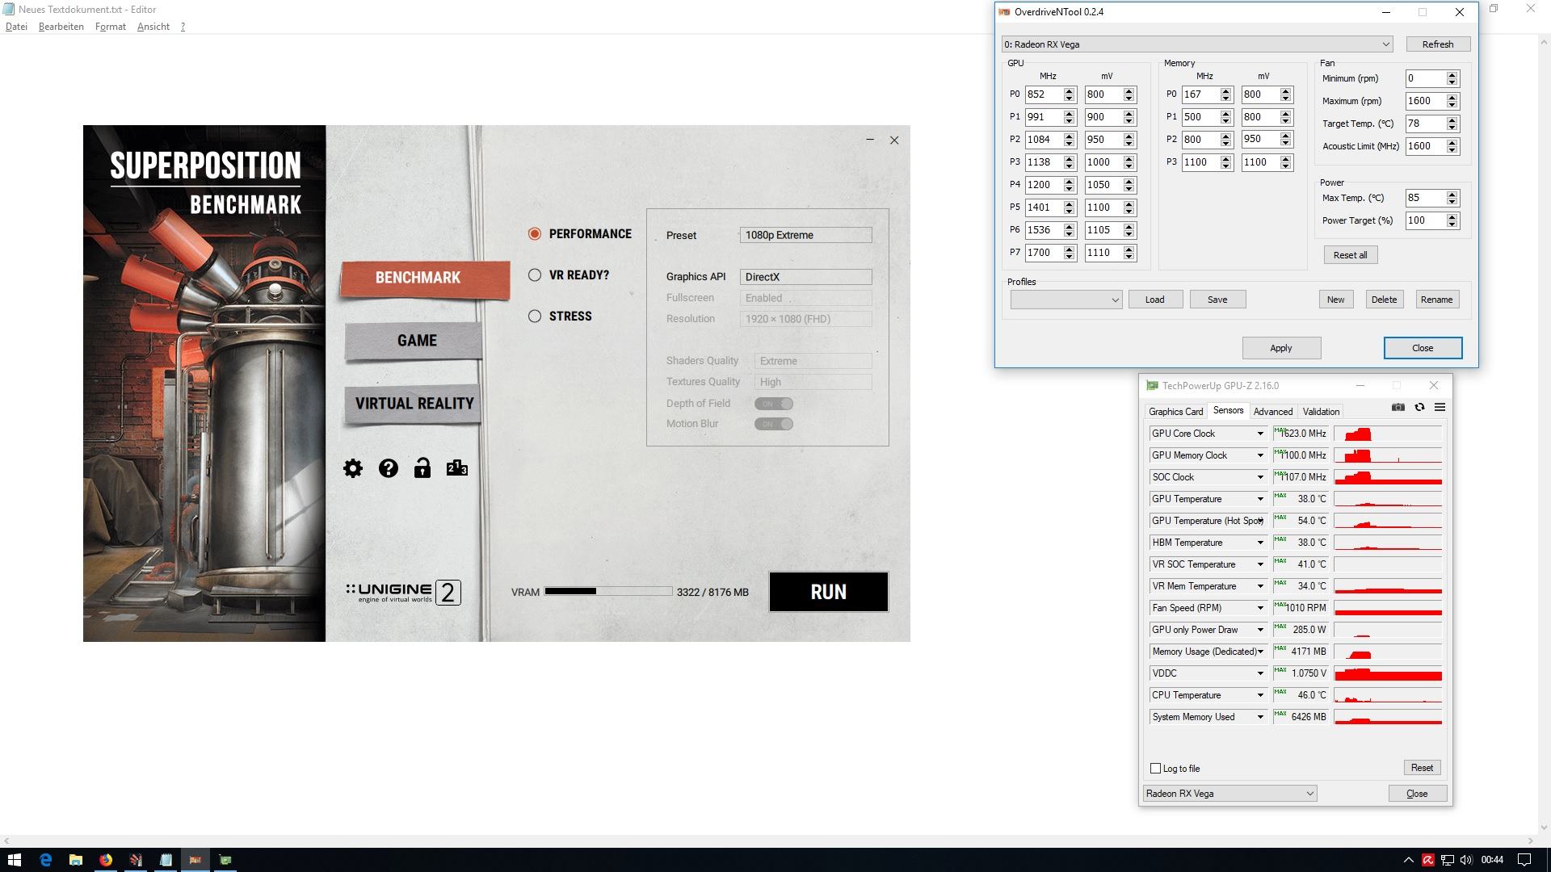Image resolution: width=1551 pixels, height=872 pixels.
Task: Open the Graphics API DirectX dropdown
Action: (805, 276)
